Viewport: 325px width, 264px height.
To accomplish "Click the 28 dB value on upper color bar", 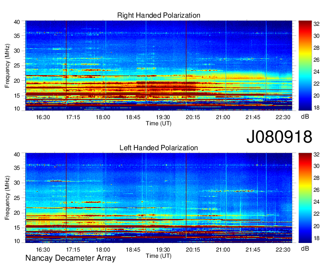I will pyautogui.click(x=316, y=48).
